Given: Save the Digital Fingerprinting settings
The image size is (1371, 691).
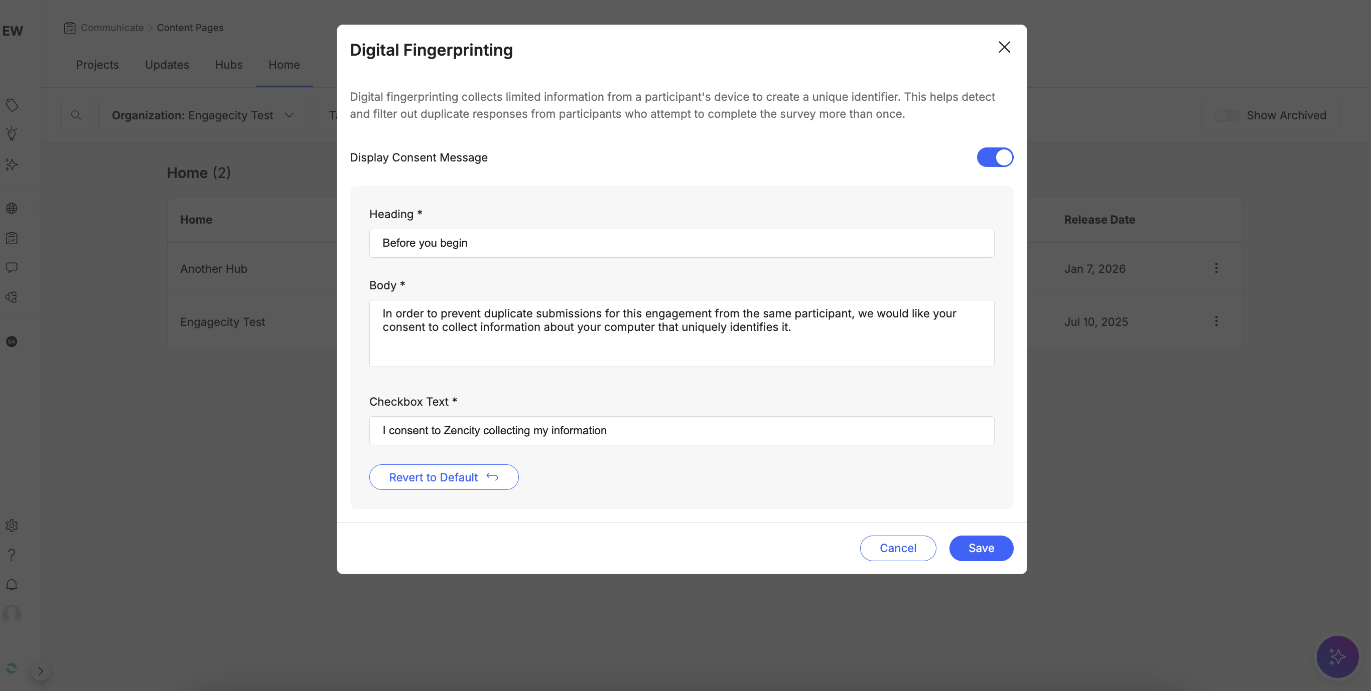Looking at the screenshot, I should (981, 548).
